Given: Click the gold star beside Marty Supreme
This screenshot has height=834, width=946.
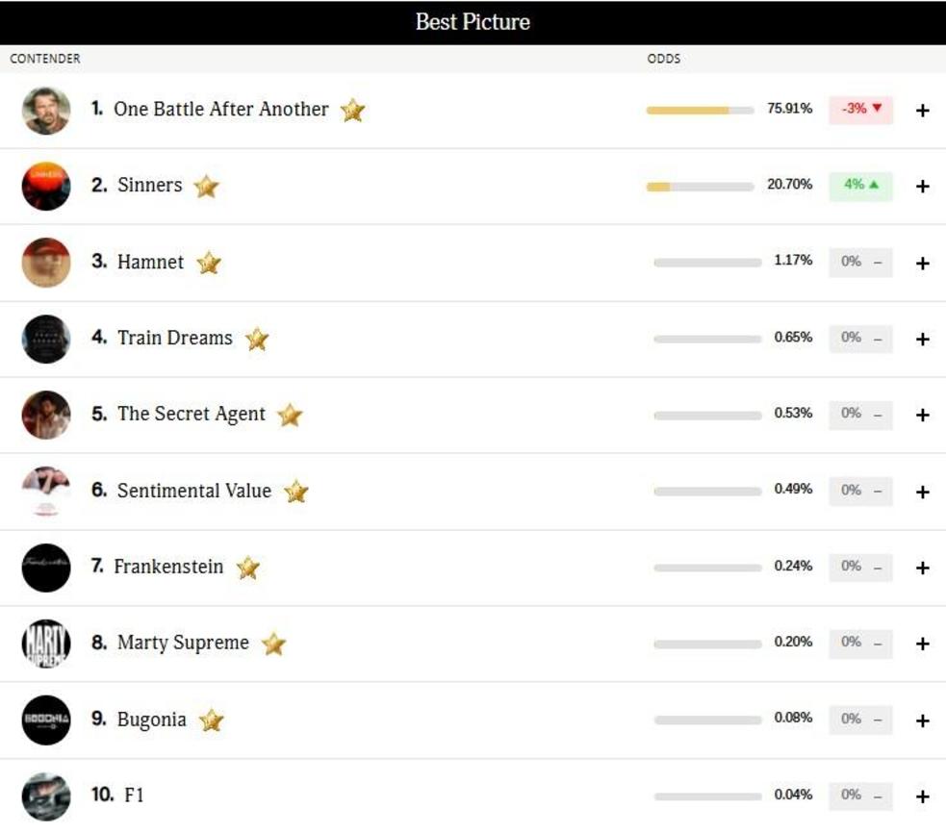Looking at the screenshot, I should tap(273, 644).
